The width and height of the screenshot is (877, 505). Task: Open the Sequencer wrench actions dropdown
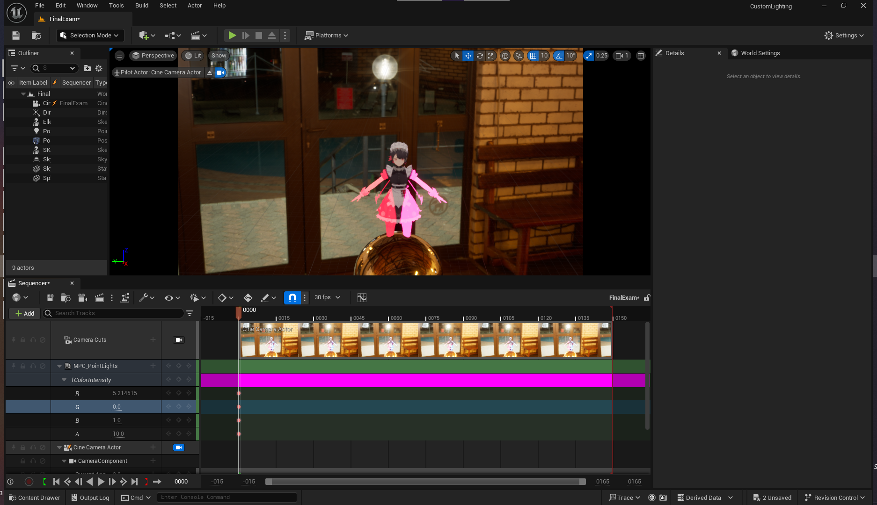(146, 298)
